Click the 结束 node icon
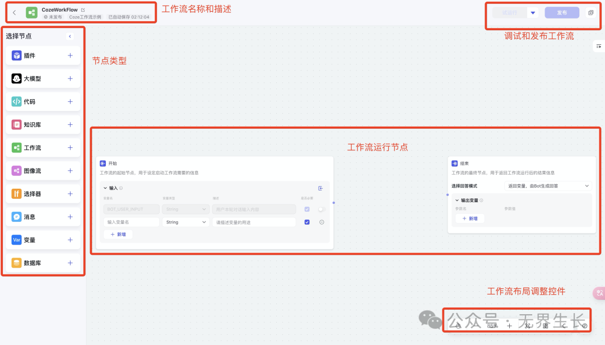 [x=454, y=164]
